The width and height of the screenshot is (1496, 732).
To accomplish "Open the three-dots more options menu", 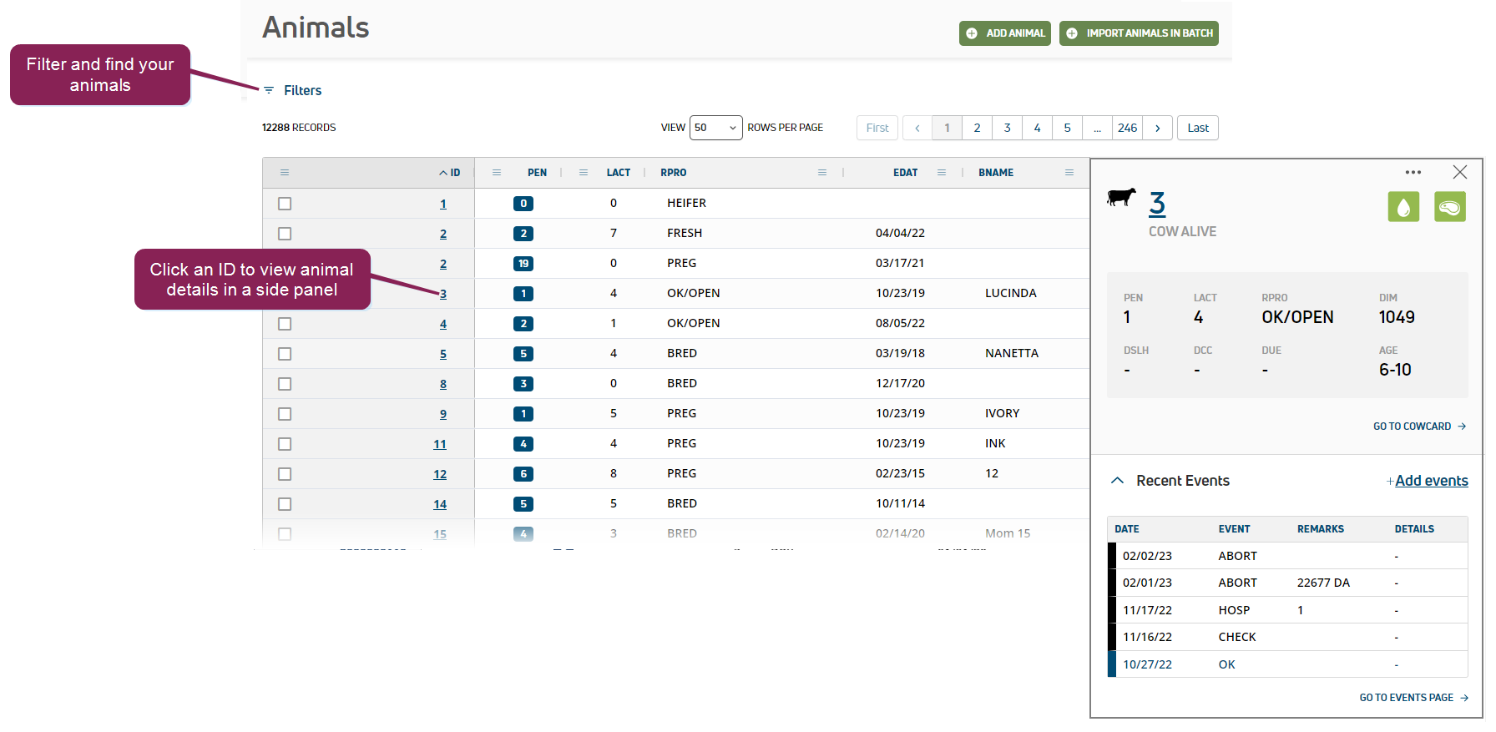I will pos(1413,173).
